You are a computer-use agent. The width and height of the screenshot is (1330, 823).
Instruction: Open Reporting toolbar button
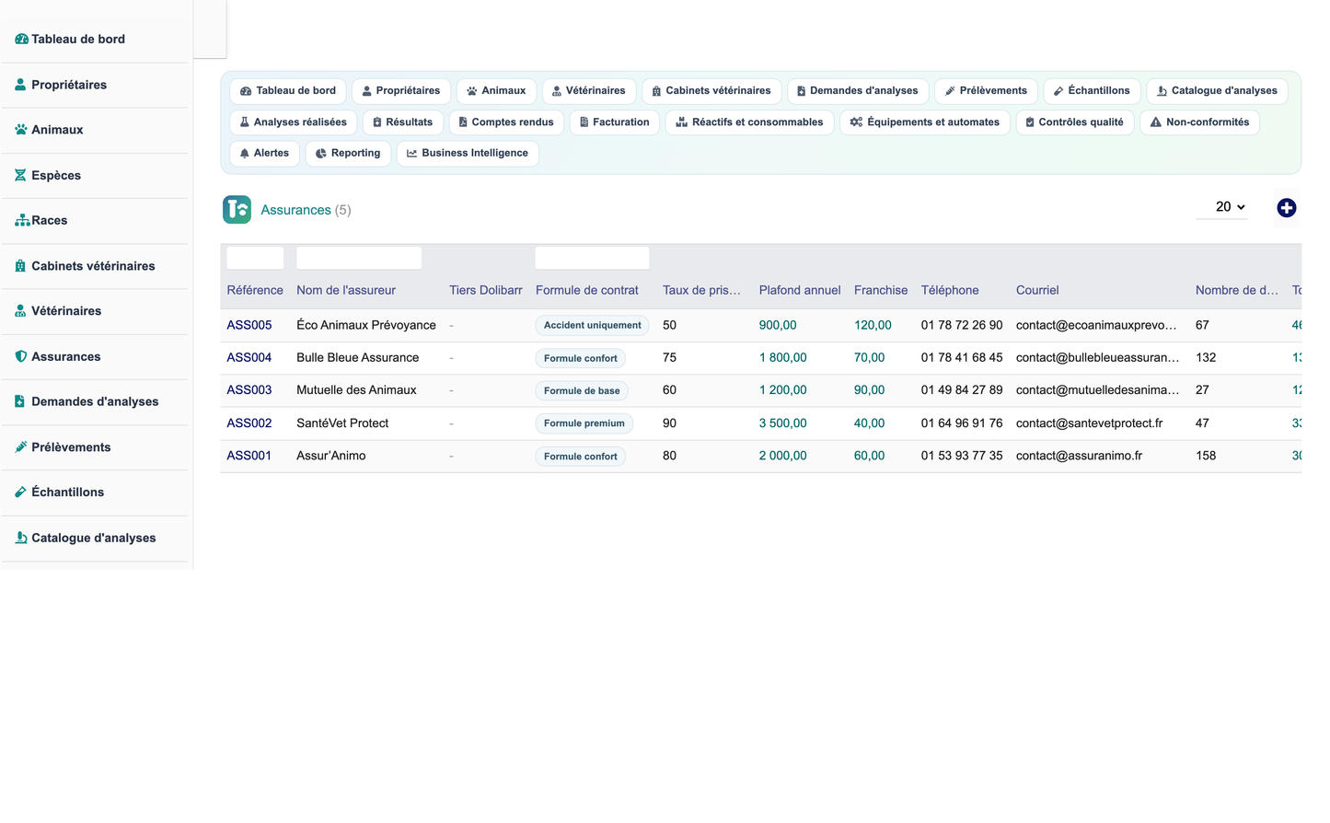(348, 154)
